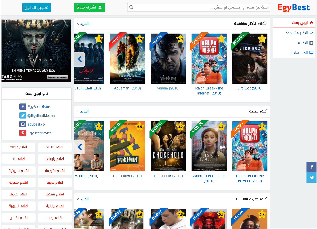Screen dimensions: 317x229
Task: Click المزيد link in new movies section
Action: point(83,111)
